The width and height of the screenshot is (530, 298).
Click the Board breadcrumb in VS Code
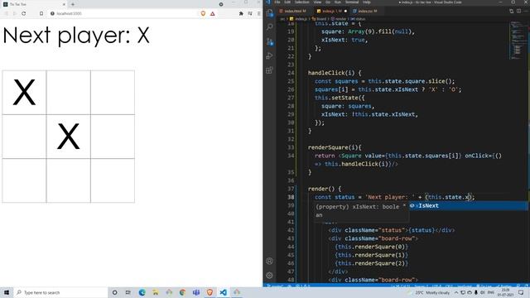(x=319, y=19)
